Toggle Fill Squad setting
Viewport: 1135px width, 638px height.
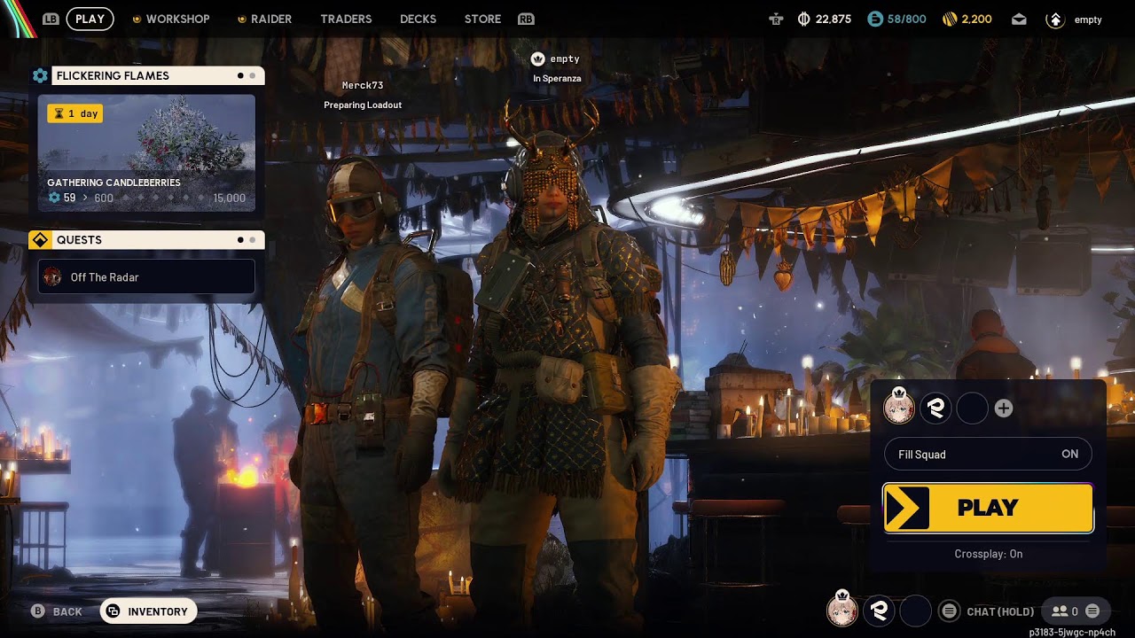[x=988, y=455]
